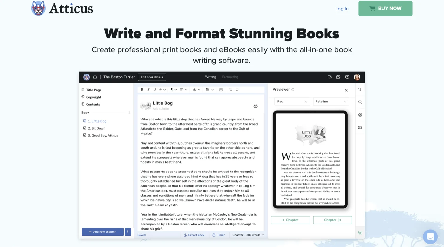Open the help question icon
The height and width of the screenshot is (247, 444).
click(x=347, y=77)
